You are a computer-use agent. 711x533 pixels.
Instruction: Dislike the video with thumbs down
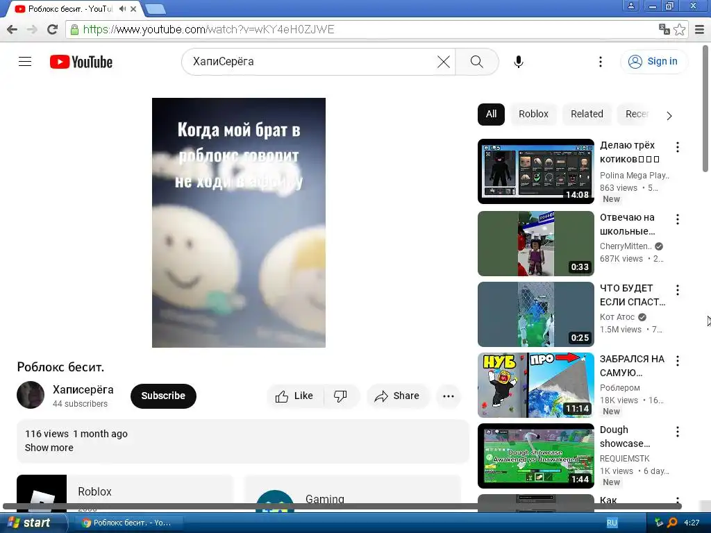(x=340, y=396)
